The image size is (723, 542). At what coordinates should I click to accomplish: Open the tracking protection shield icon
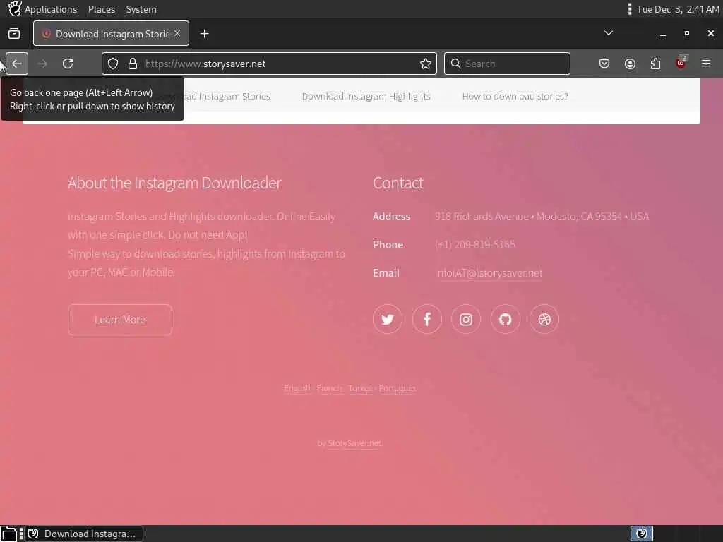[x=113, y=64]
